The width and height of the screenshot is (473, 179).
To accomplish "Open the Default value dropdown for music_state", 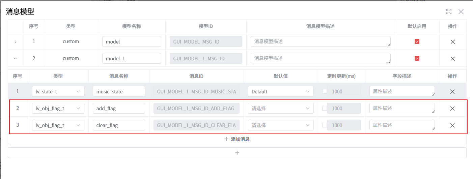I will coord(281,91).
